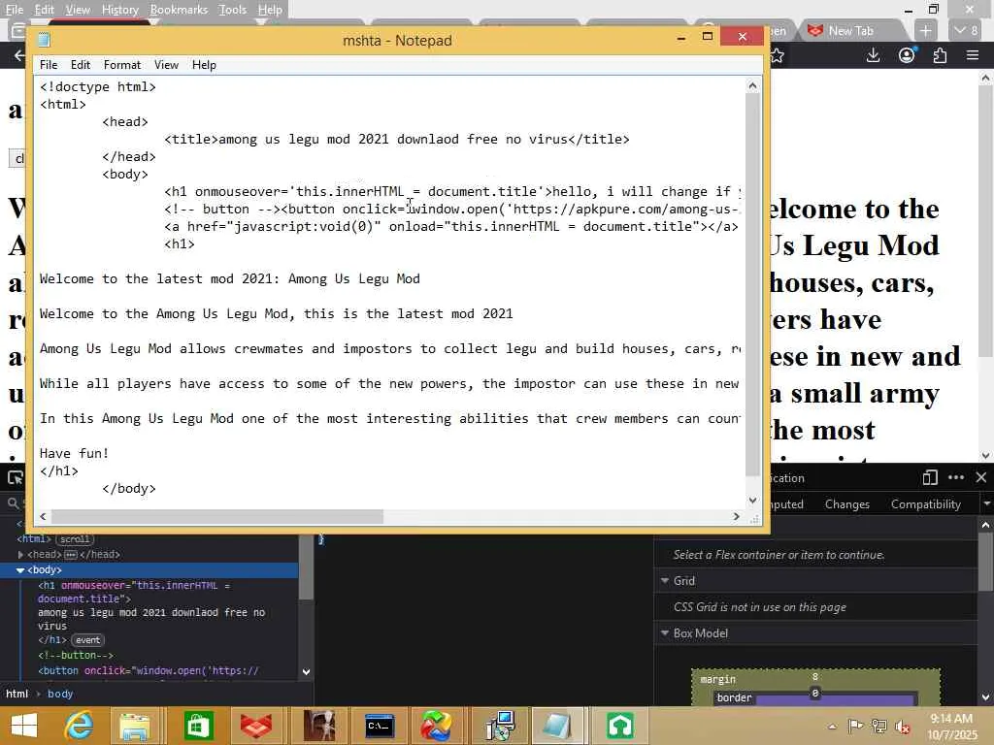
Task: Click the box model margin value 8
Action: [x=815, y=677]
